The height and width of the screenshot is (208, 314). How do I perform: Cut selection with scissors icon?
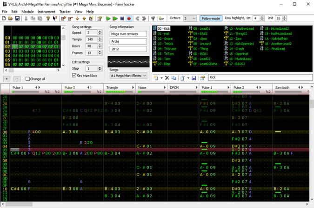click(26, 19)
